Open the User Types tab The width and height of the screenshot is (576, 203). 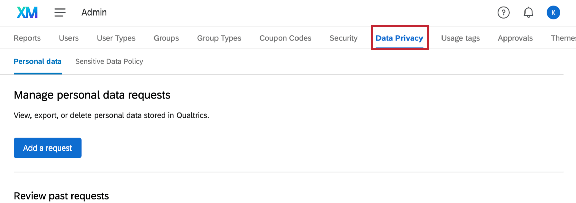[x=116, y=38]
